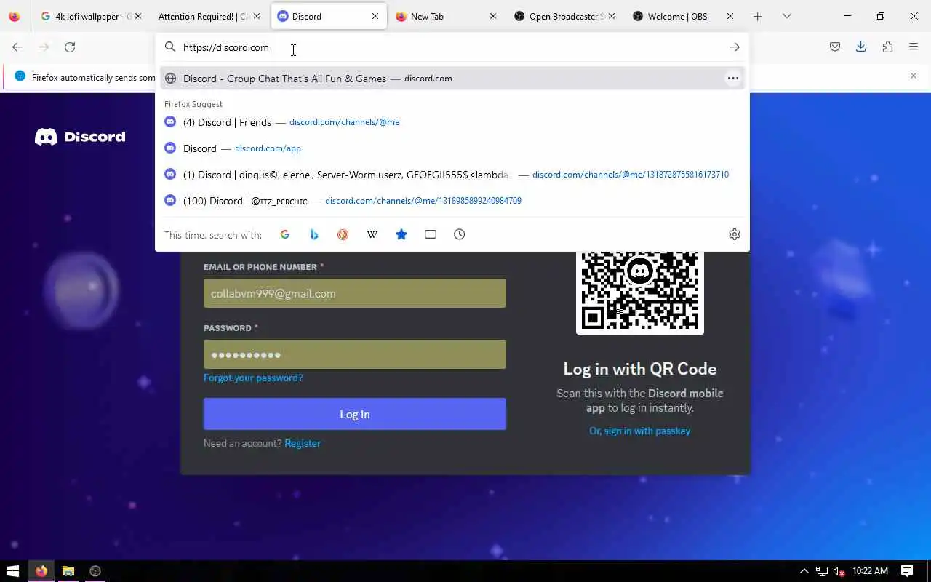Open the three-dot menu on the top suggestion
Viewport: 931px width, 582px height.
[x=733, y=79]
